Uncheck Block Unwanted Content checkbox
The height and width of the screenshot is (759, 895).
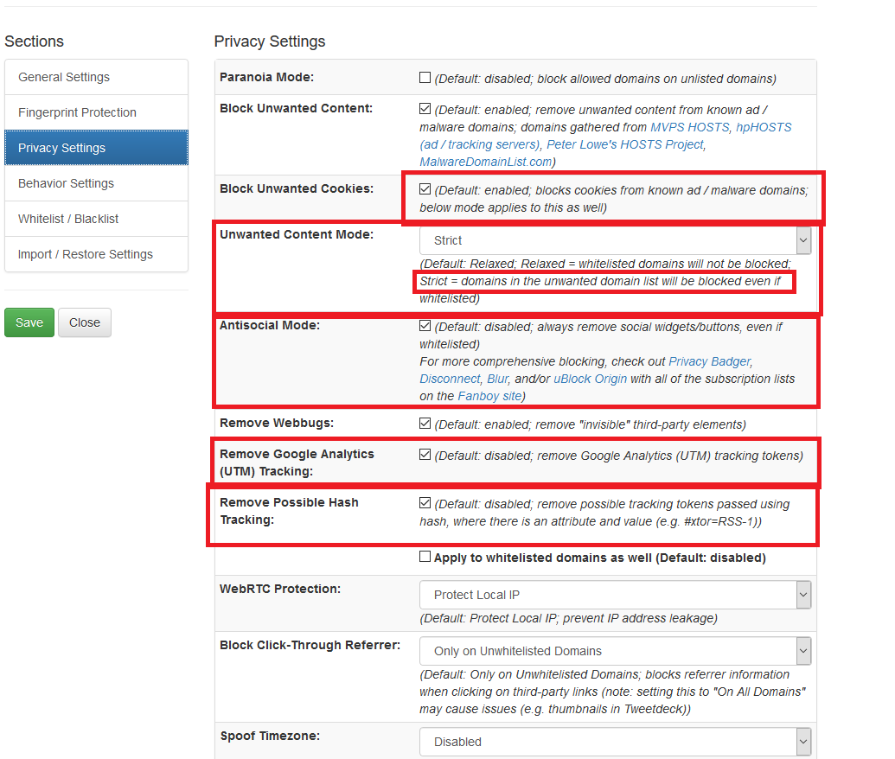coord(425,109)
